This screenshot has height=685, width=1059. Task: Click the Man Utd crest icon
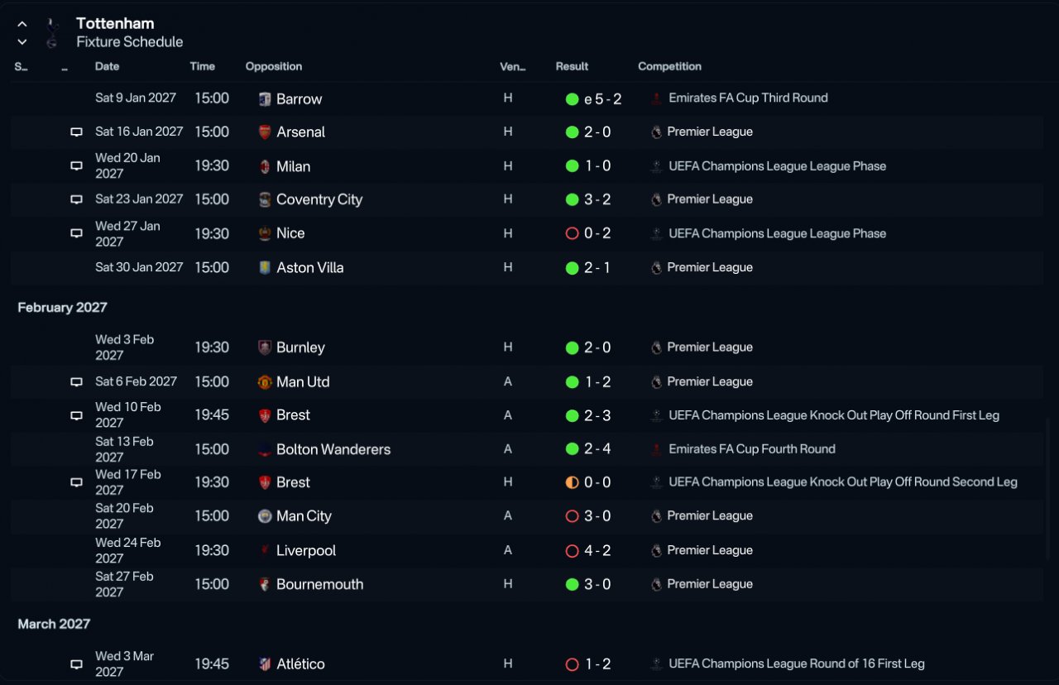pos(265,382)
